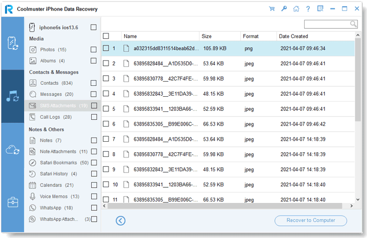Viewport: 367px width, 238px height.
Task: Click the Calendars grid icon
Action: 33,185
